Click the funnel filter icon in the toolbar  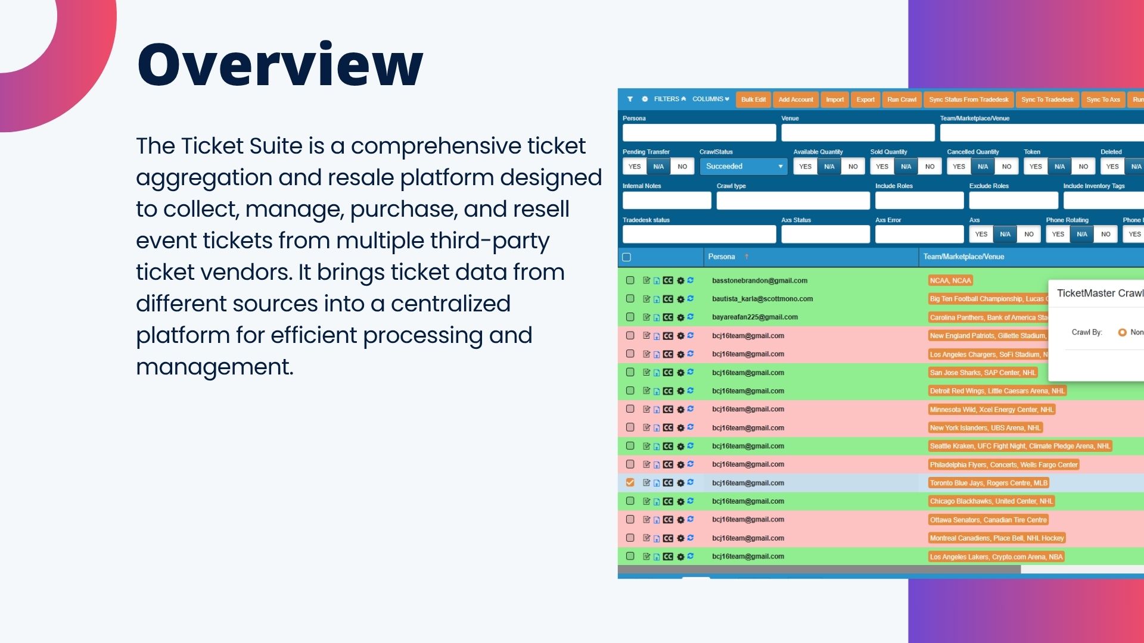[x=630, y=99]
